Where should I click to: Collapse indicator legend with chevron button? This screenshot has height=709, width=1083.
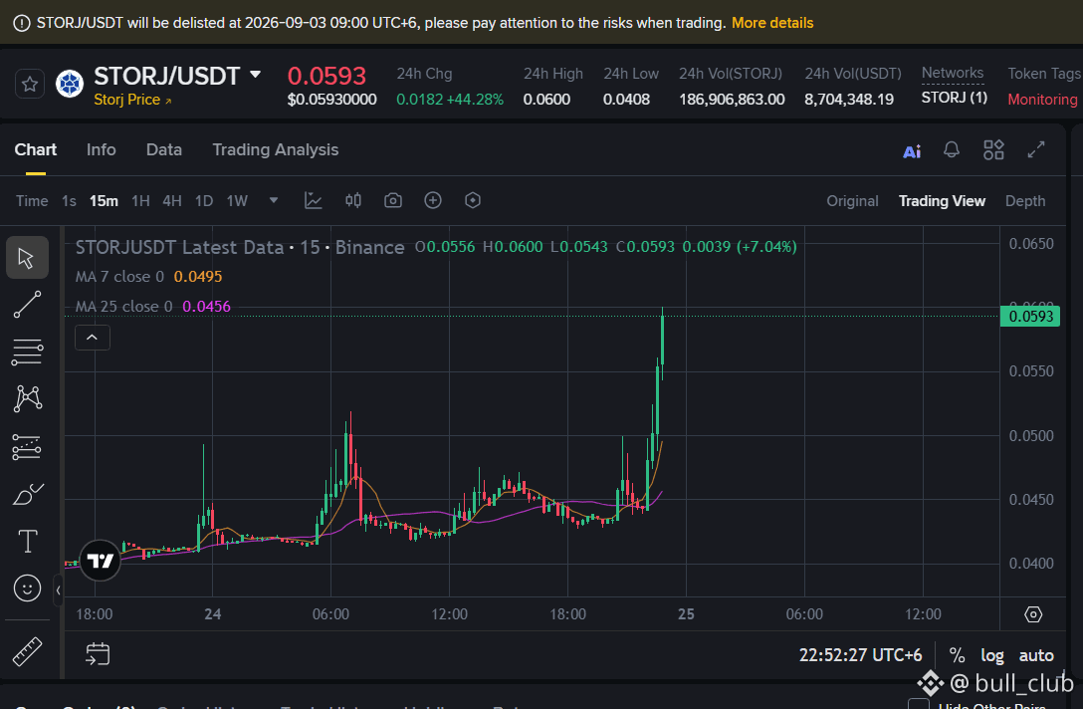(92, 338)
